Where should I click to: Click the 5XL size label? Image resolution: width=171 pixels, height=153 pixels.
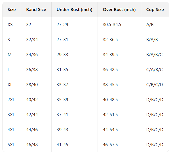pyautogui.click(x=11, y=145)
